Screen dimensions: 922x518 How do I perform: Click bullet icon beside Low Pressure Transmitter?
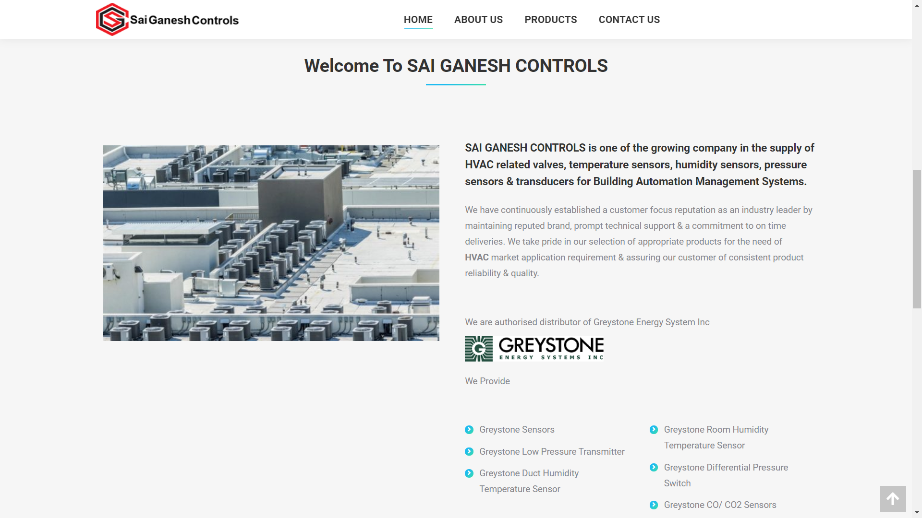coord(469,452)
